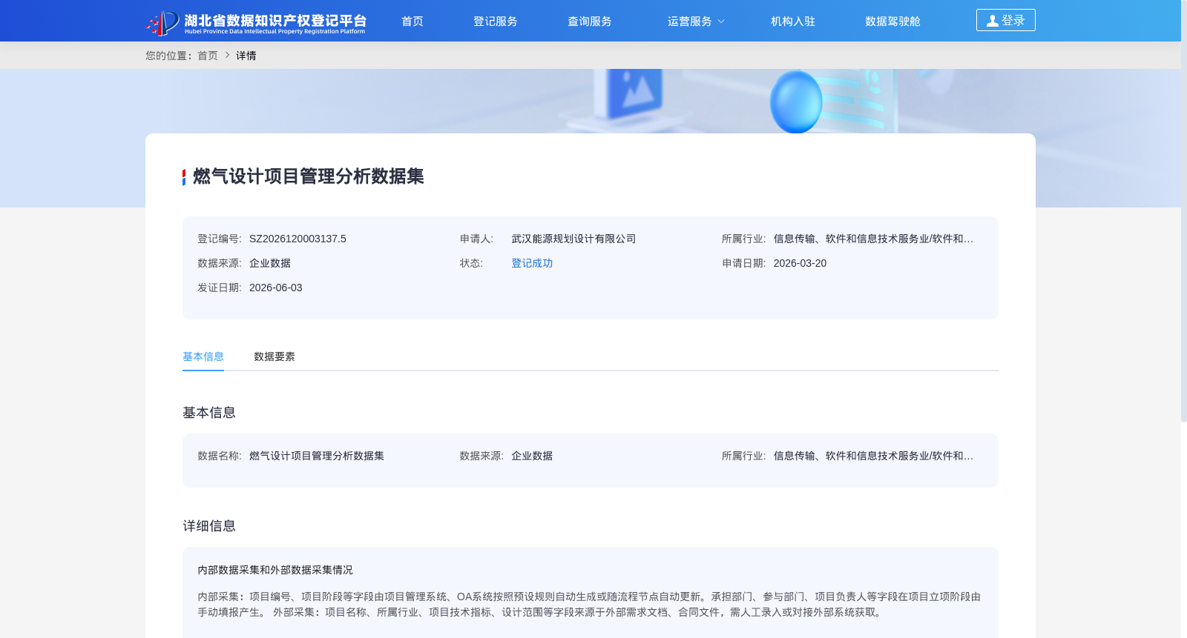
Task: Click the 详细信息 section heading
Action: tap(209, 526)
